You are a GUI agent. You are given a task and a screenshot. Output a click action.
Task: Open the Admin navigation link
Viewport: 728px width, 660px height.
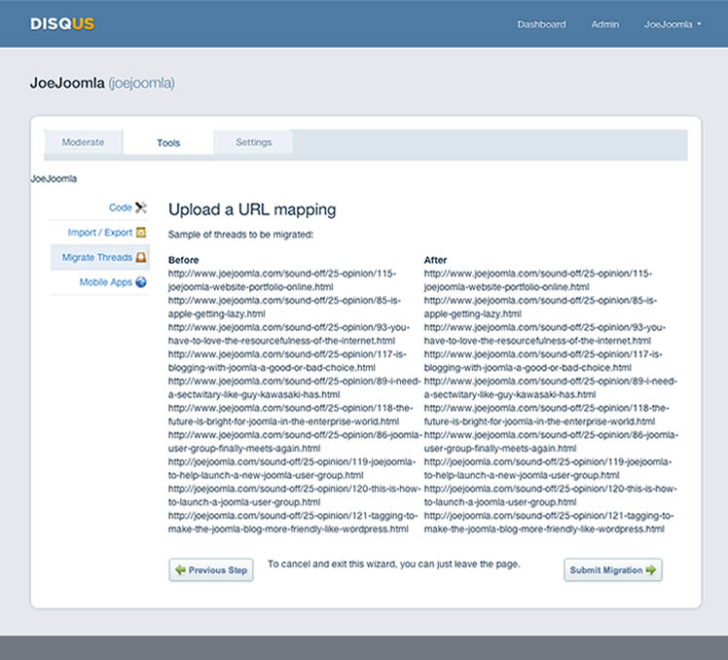coord(604,24)
